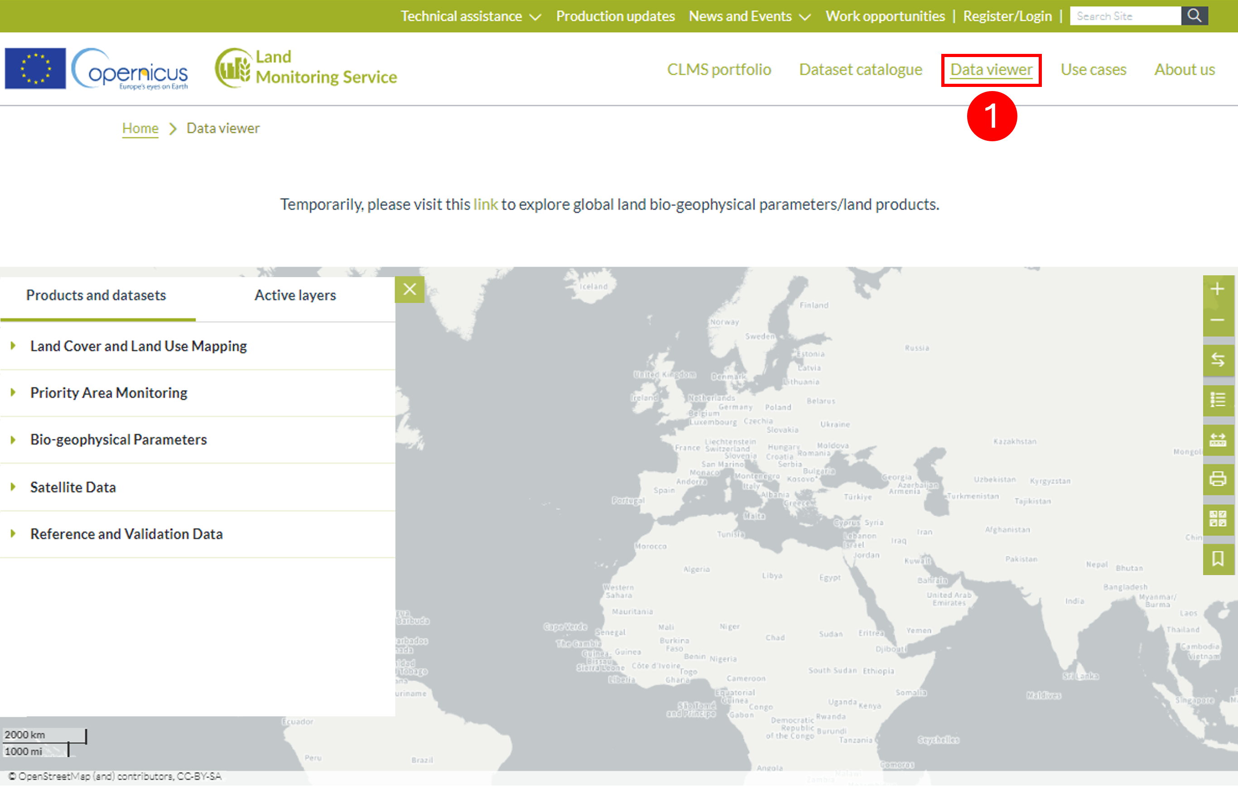Follow the green 'link' hyperlink
The image size is (1238, 787).
485,205
